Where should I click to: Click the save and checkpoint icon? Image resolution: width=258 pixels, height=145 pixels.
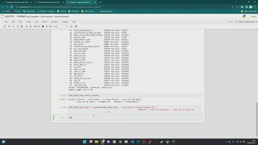(4, 27)
